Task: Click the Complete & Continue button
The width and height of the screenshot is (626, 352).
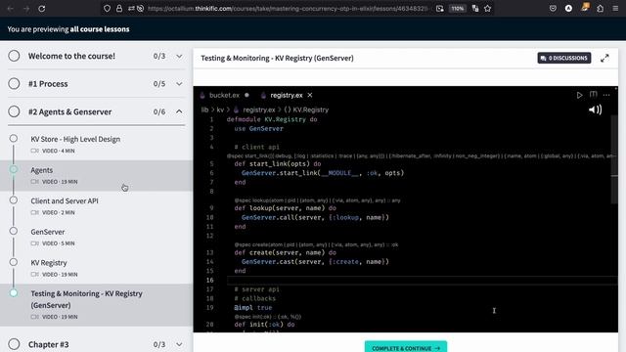Action: [406, 348]
